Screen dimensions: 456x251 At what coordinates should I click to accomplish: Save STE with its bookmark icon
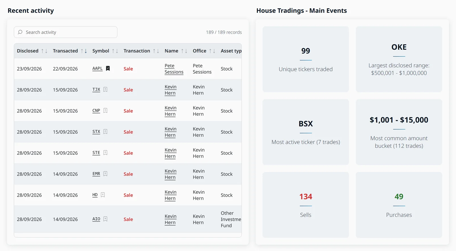(x=105, y=153)
